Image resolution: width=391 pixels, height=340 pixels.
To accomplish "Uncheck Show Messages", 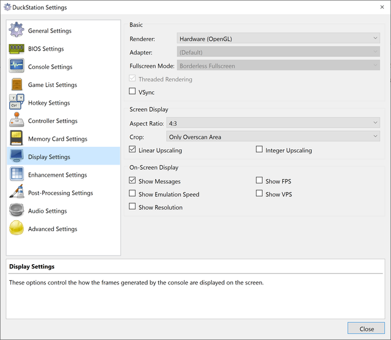I will point(133,180).
